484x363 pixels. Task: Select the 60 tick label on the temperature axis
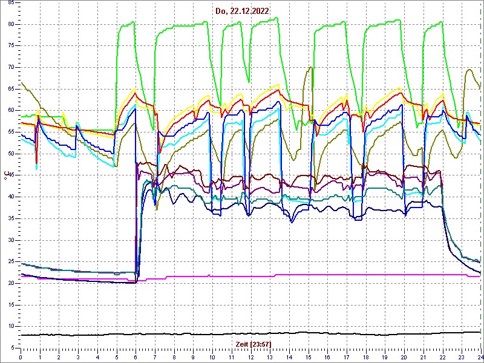[11, 111]
